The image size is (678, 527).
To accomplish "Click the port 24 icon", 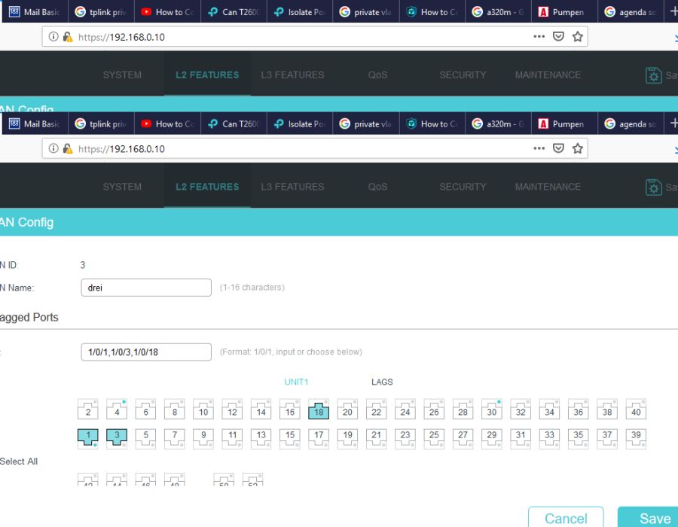I will (405, 409).
